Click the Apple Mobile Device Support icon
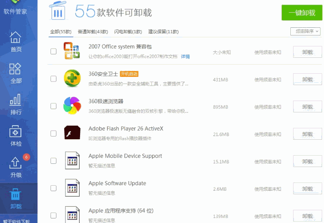The image size is (324, 223). [72, 160]
